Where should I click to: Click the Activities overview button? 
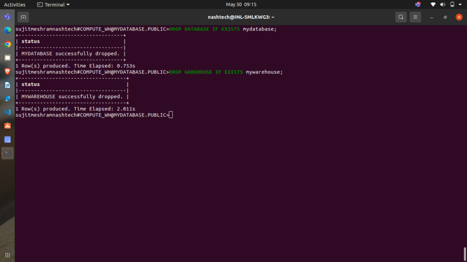pyautogui.click(x=15, y=5)
